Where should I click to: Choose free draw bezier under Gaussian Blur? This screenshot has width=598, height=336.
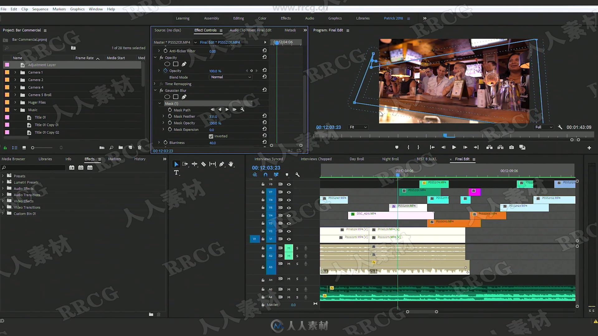coord(184,97)
